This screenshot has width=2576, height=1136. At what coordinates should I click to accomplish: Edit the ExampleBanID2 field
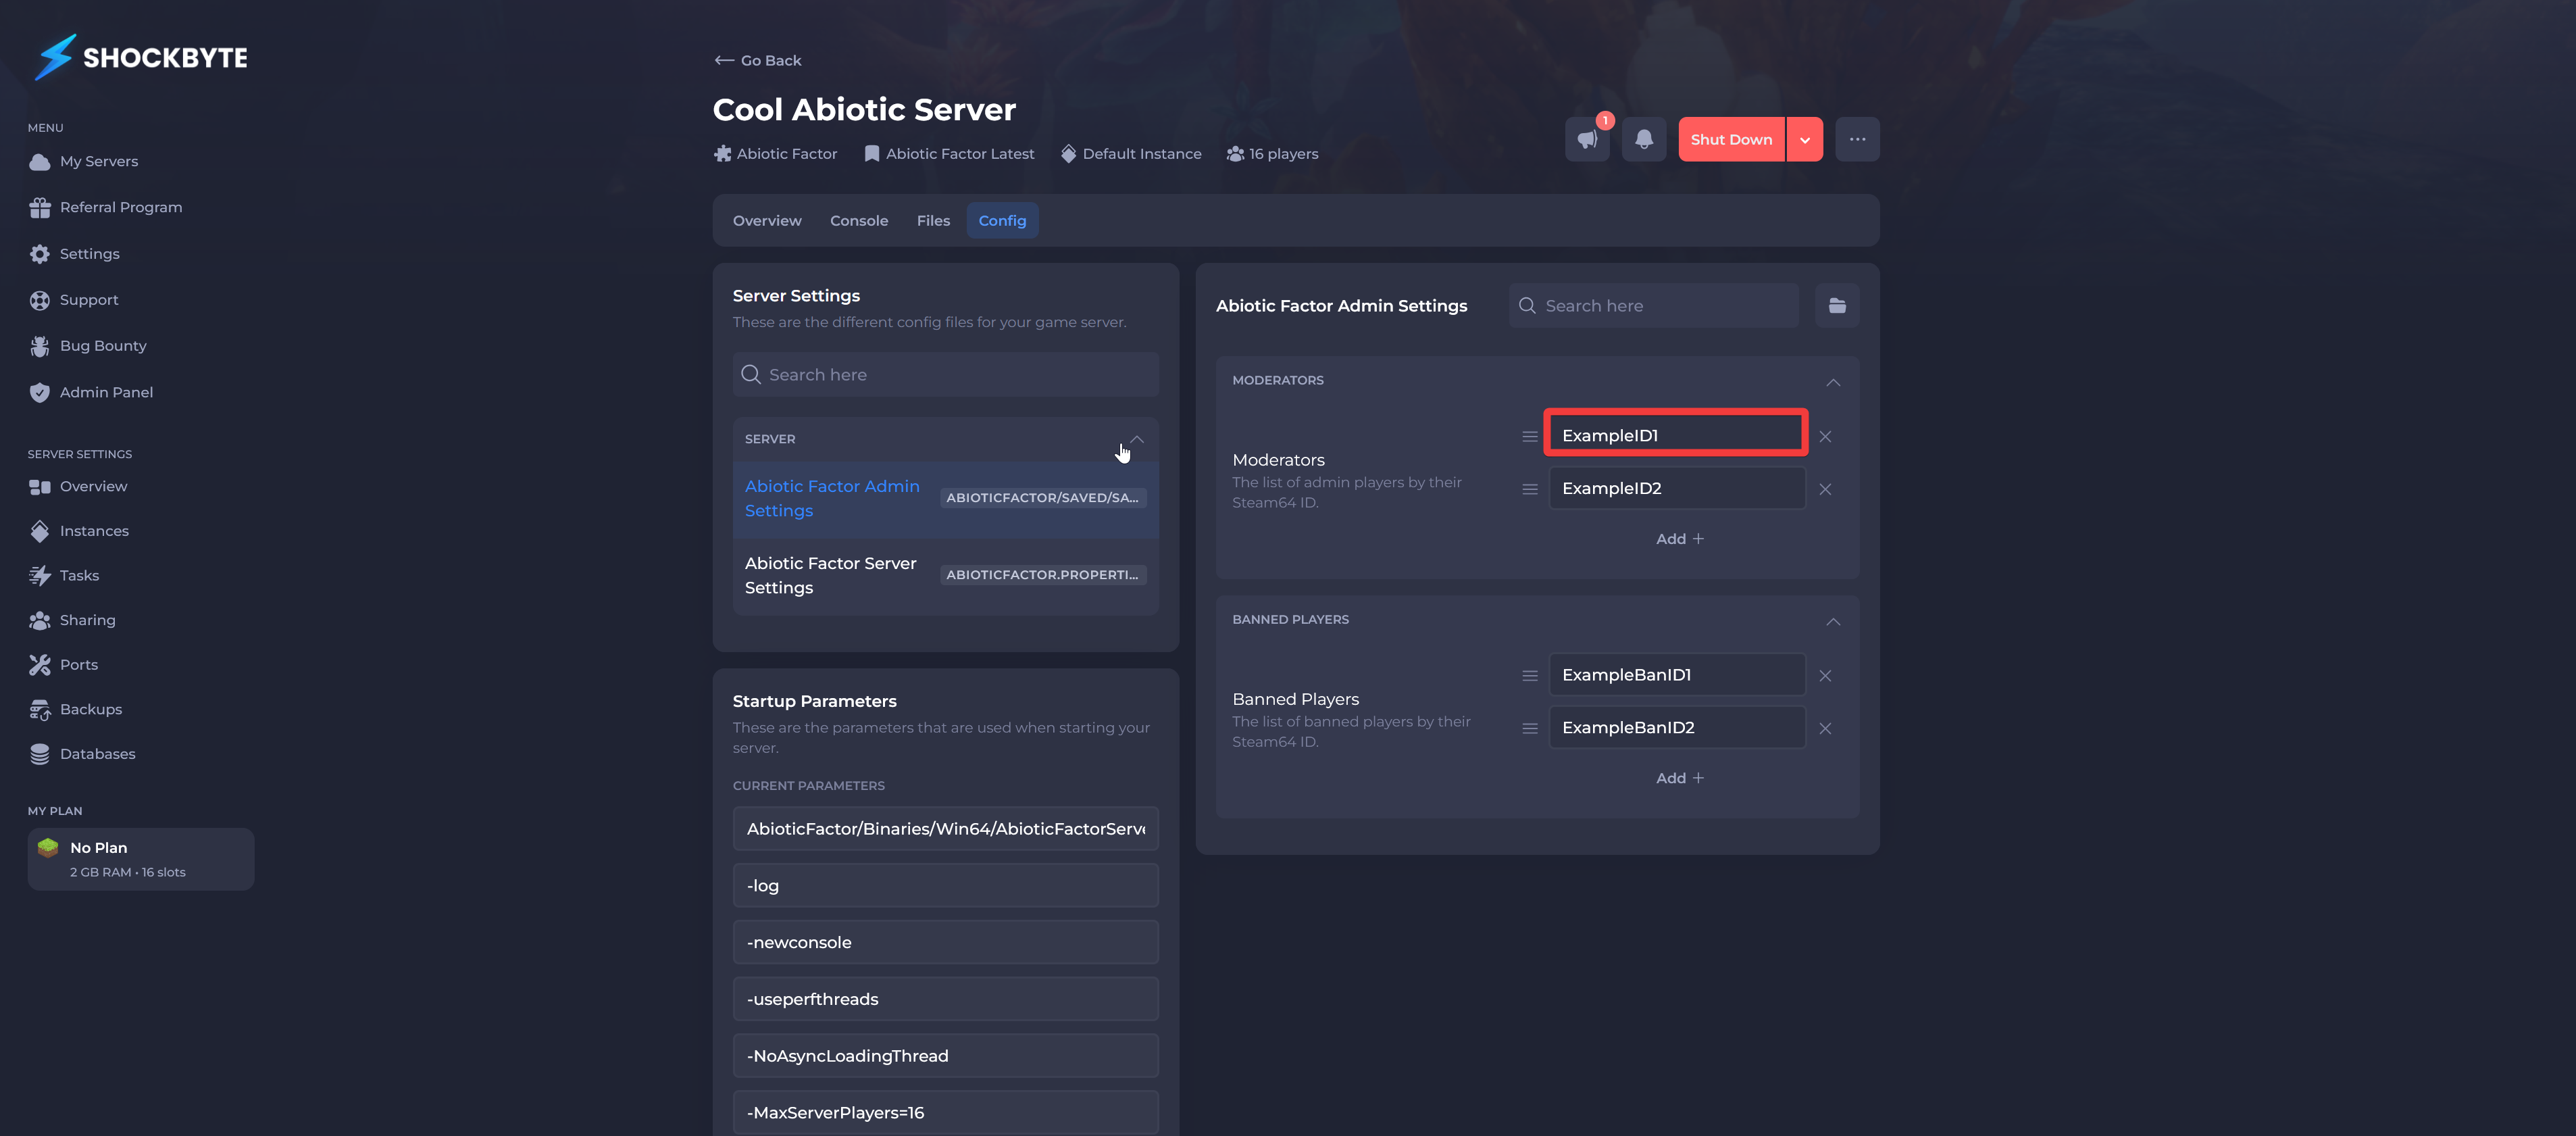tap(1677, 728)
